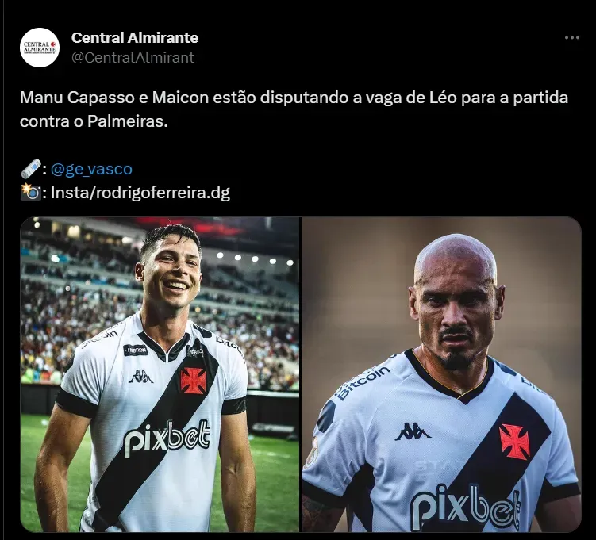
Task: Open right photo of bald player
Action: (x=441, y=374)
